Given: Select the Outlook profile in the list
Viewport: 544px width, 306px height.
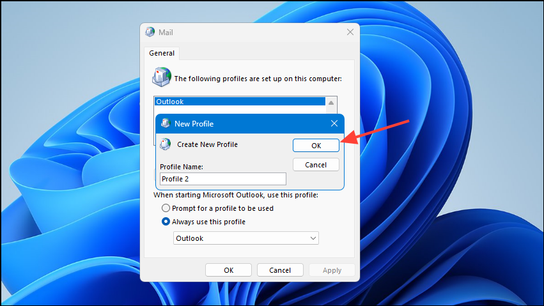Looking at the screenshot, I should tap(240, 102).
